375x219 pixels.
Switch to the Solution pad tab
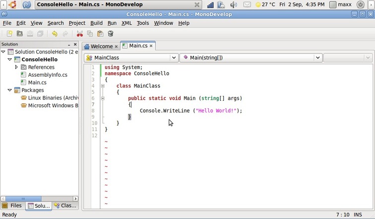pos(39,206)
